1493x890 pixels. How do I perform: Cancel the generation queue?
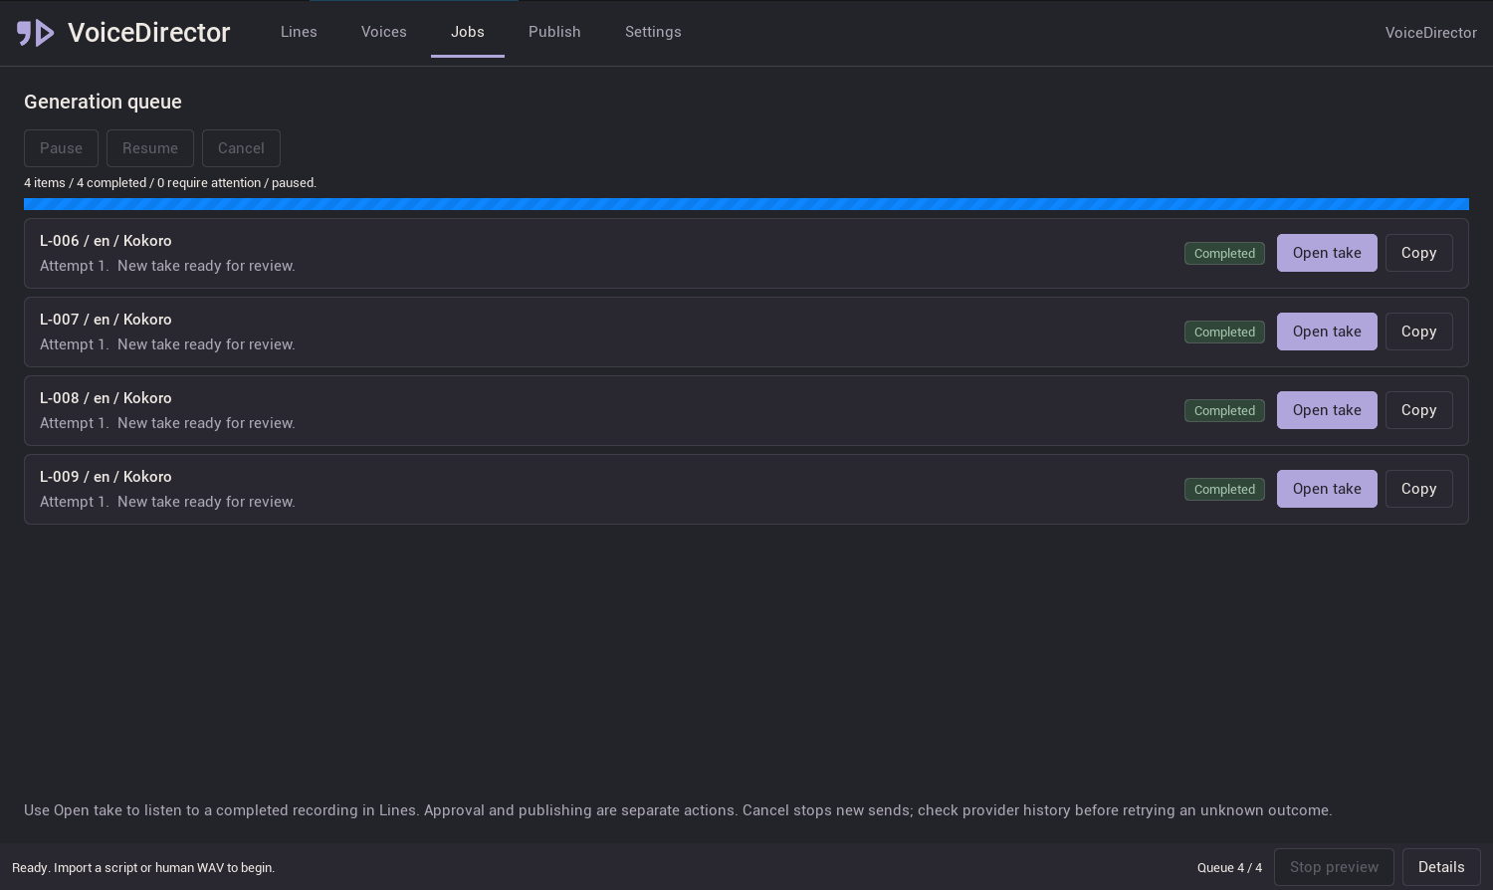[x=241, y=148]
